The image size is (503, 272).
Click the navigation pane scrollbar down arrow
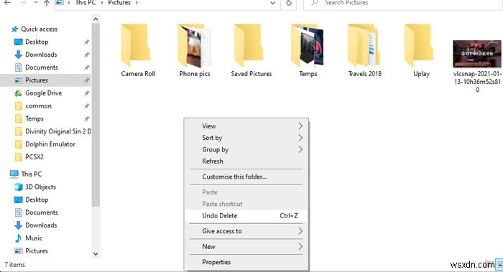[96, 254]
